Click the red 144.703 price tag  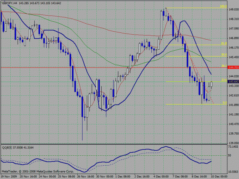pos(233,67)
